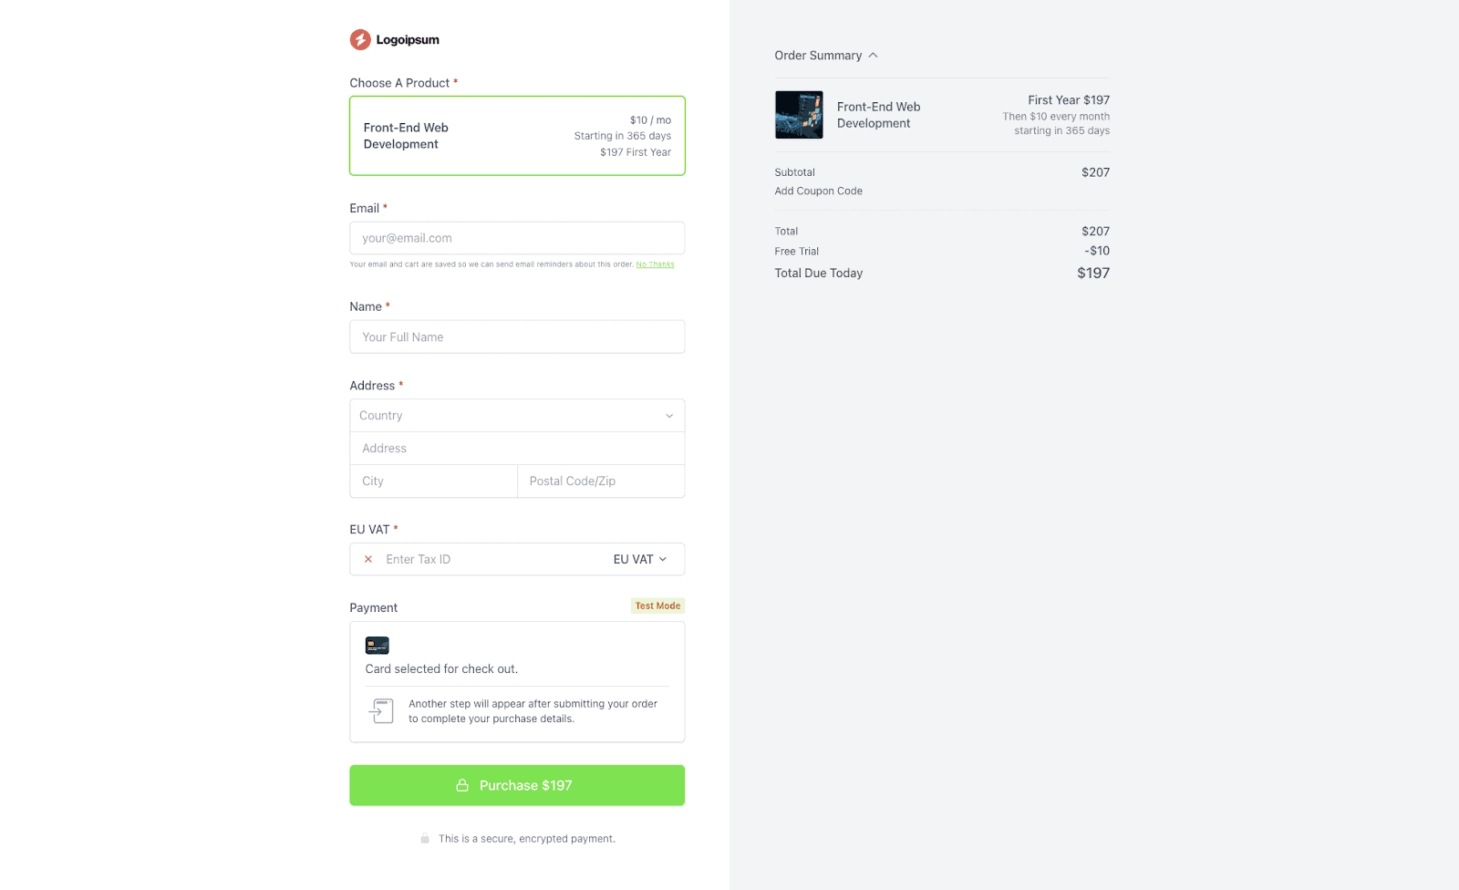Open the EU VAT type dropdown
This screenshot has height=890, width=1459.
pos(640,559)
